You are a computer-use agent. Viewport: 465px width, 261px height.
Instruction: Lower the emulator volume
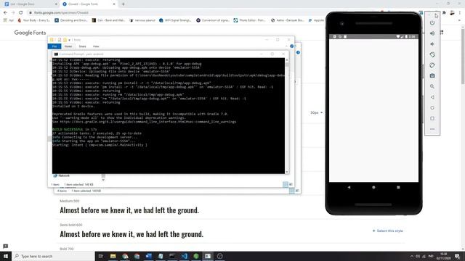point(432,44)
